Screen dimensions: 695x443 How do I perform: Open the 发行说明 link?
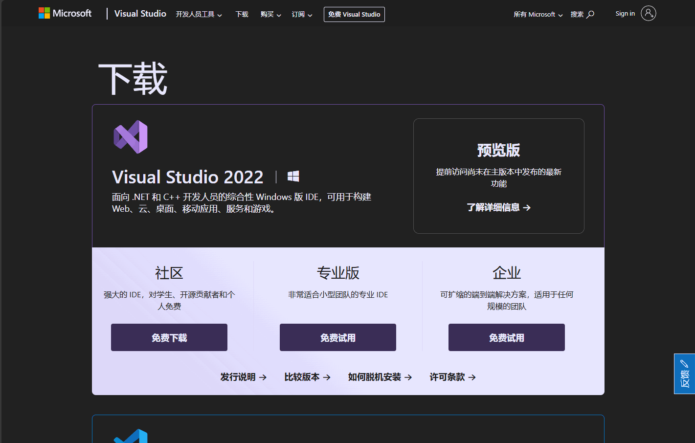(243, 377)
